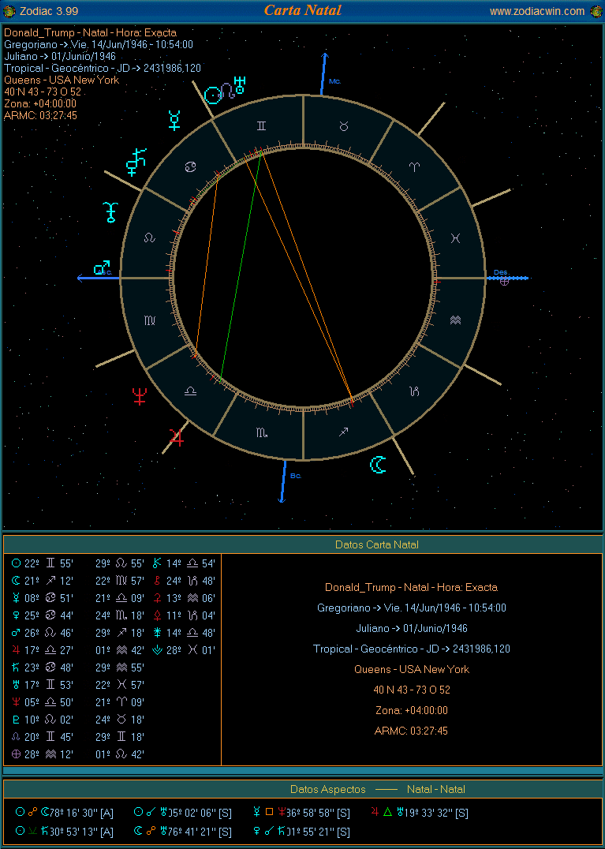Select the Mercury glyph on the chart wheel

pos(175,120)
